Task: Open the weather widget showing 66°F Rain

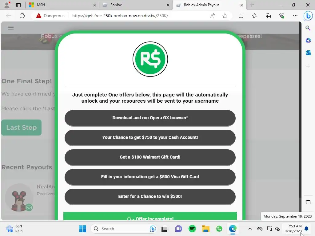Action: [14, 229]
